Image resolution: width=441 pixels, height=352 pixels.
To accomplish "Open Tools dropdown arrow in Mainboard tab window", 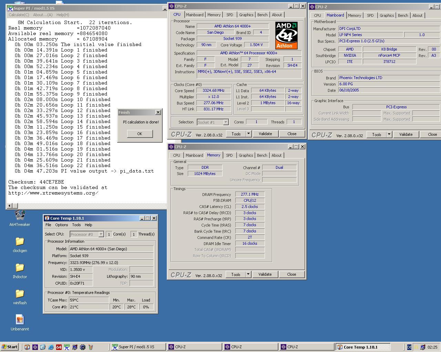I will click(x=389, y=134).
